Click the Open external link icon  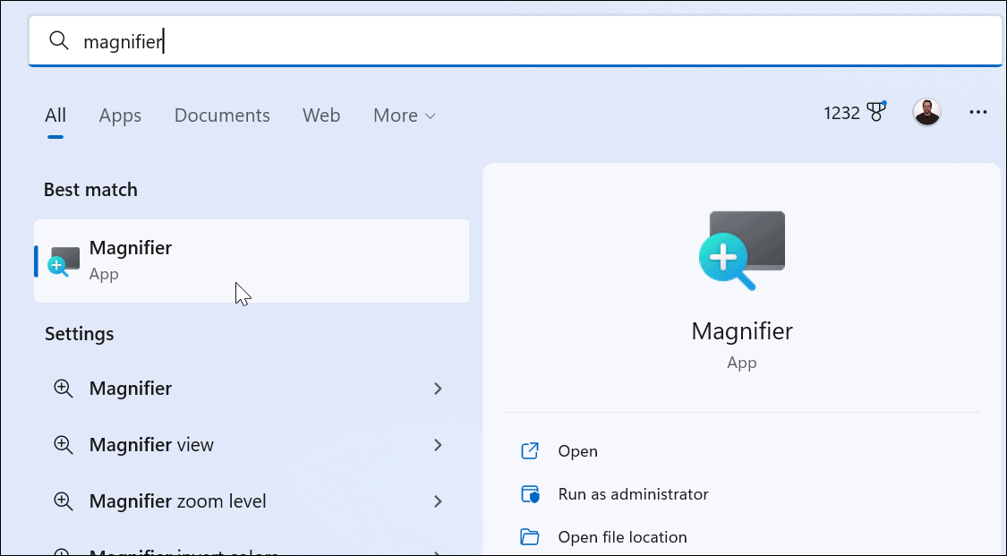(531, 451)
